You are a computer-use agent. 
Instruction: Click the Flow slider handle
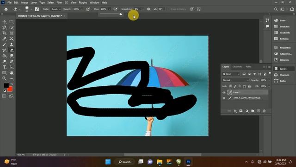coord(121,14)
